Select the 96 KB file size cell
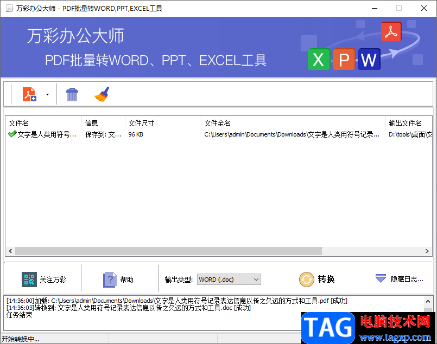 (136, 134)
